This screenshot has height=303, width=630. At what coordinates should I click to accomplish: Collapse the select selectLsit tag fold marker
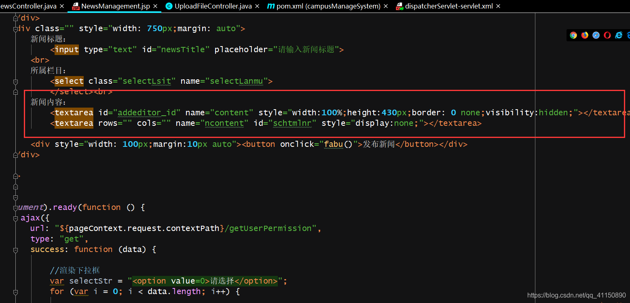[16, 81]
